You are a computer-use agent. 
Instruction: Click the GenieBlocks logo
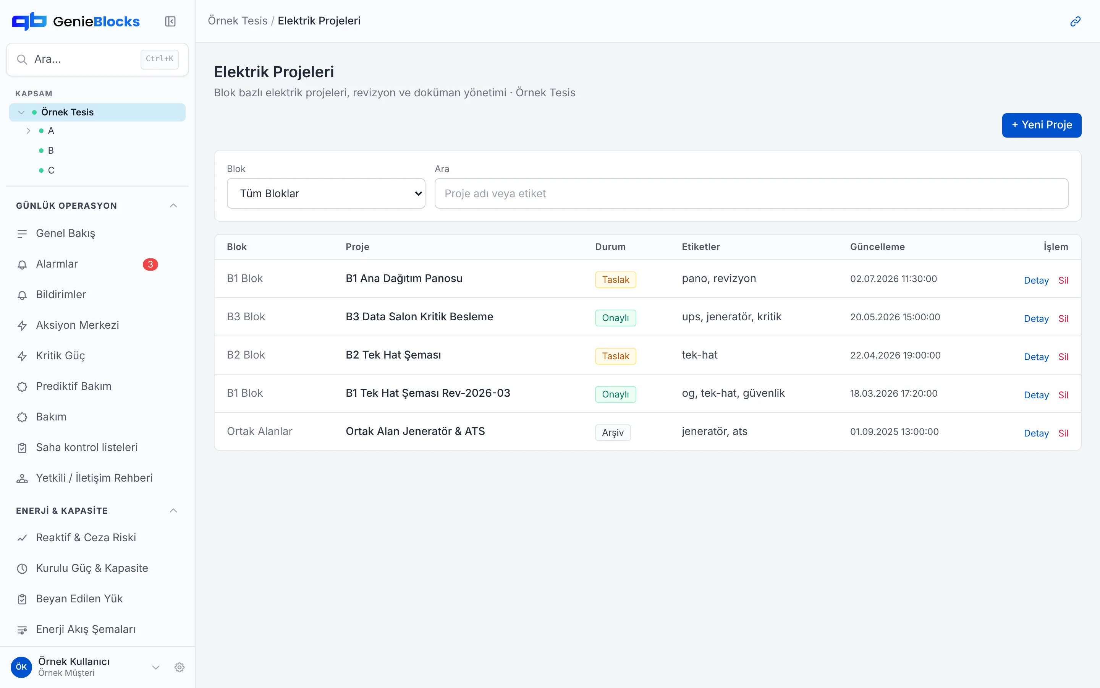tap(76, 21)
